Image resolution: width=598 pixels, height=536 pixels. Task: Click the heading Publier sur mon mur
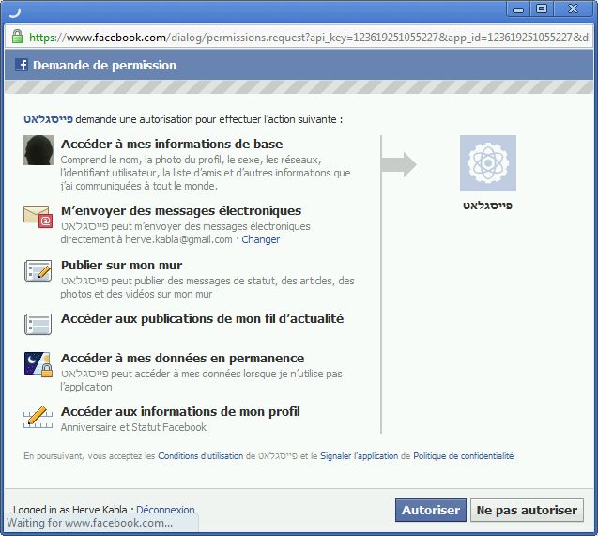tap(122, 265)
